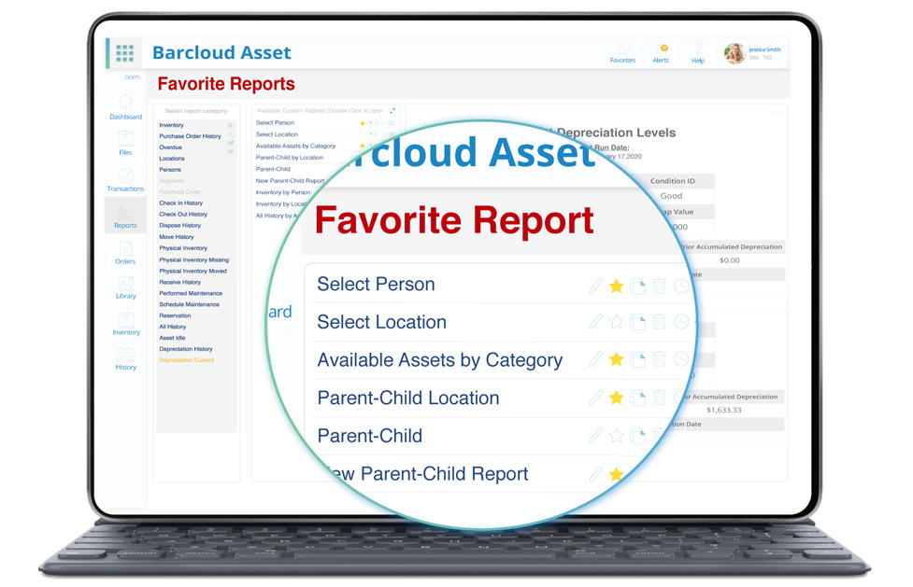This screenshot has width=913, height=587.
Task: Click the open link above Dashboard
Action: click(x=132, y=77)
